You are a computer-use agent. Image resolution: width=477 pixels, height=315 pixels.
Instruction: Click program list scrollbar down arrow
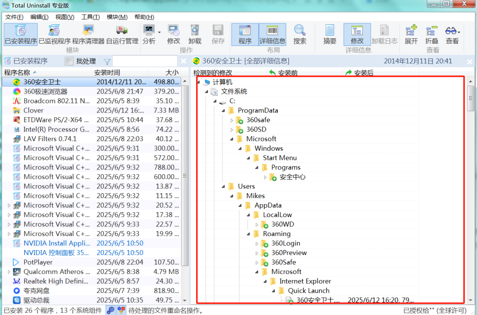[185, 301]
